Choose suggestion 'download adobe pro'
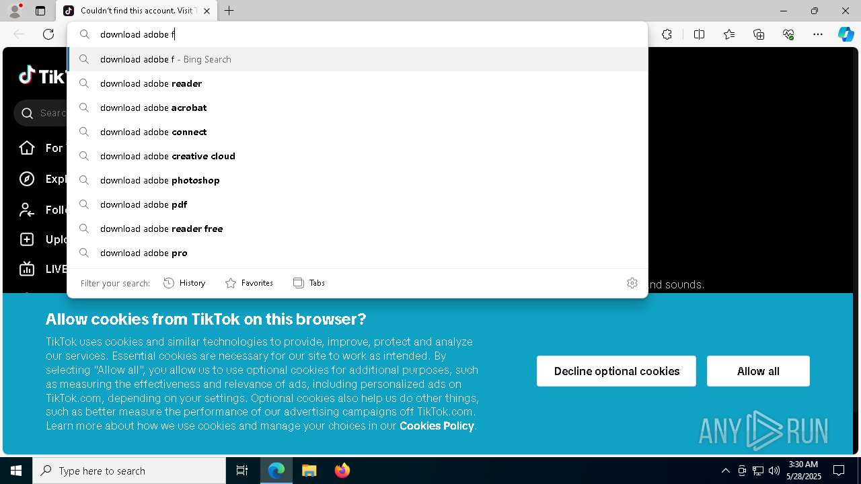Viewport: 861px width, 484px height. 357,253
